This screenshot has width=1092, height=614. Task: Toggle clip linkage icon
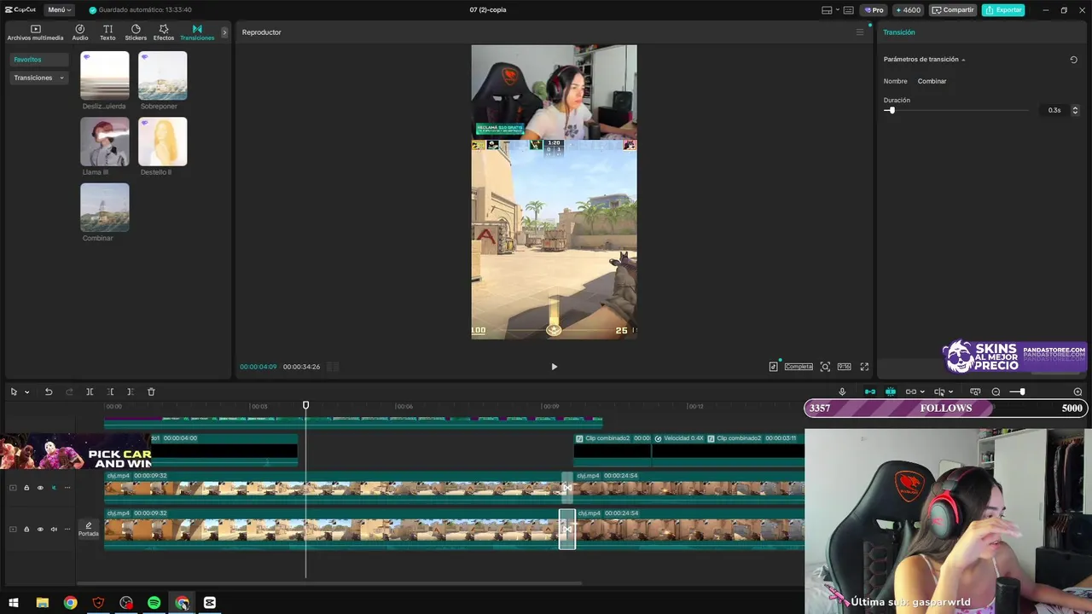[911, 391]
